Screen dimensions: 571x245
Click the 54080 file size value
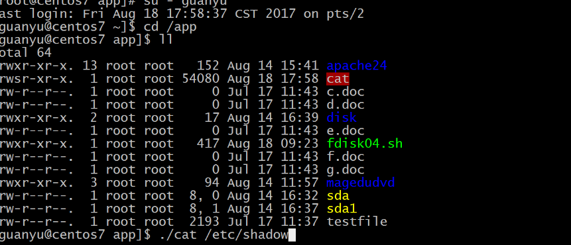point(201,79)
